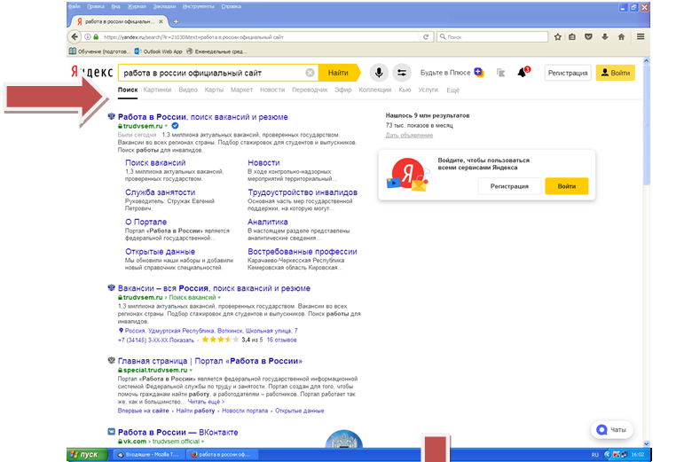The image size is (684, 462).
Task: Open the Аналитика sitelink
Action: (x=267, y=222)
